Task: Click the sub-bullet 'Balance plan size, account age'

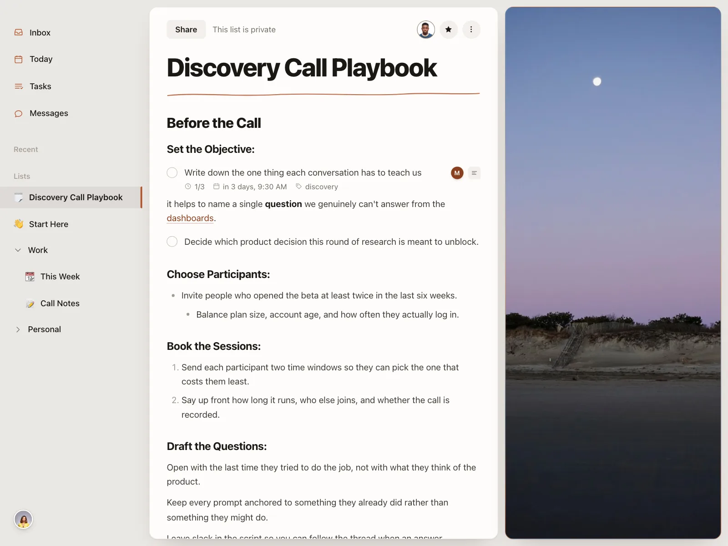Action: (x=328, y=315)
